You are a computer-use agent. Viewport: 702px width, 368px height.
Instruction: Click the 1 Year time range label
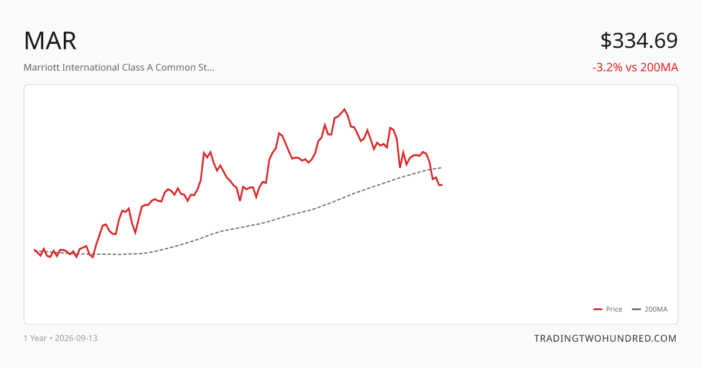35,338
